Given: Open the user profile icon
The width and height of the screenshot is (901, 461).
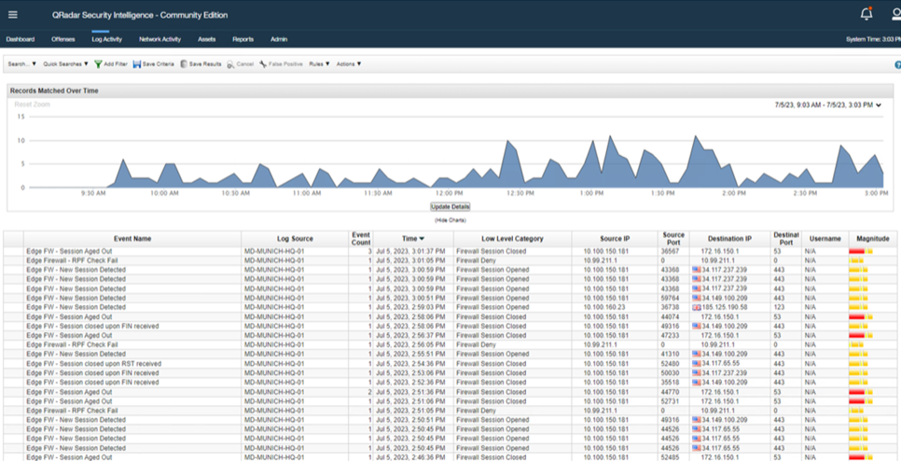Looking at the screenshot, I should click(x=895, y=14).
